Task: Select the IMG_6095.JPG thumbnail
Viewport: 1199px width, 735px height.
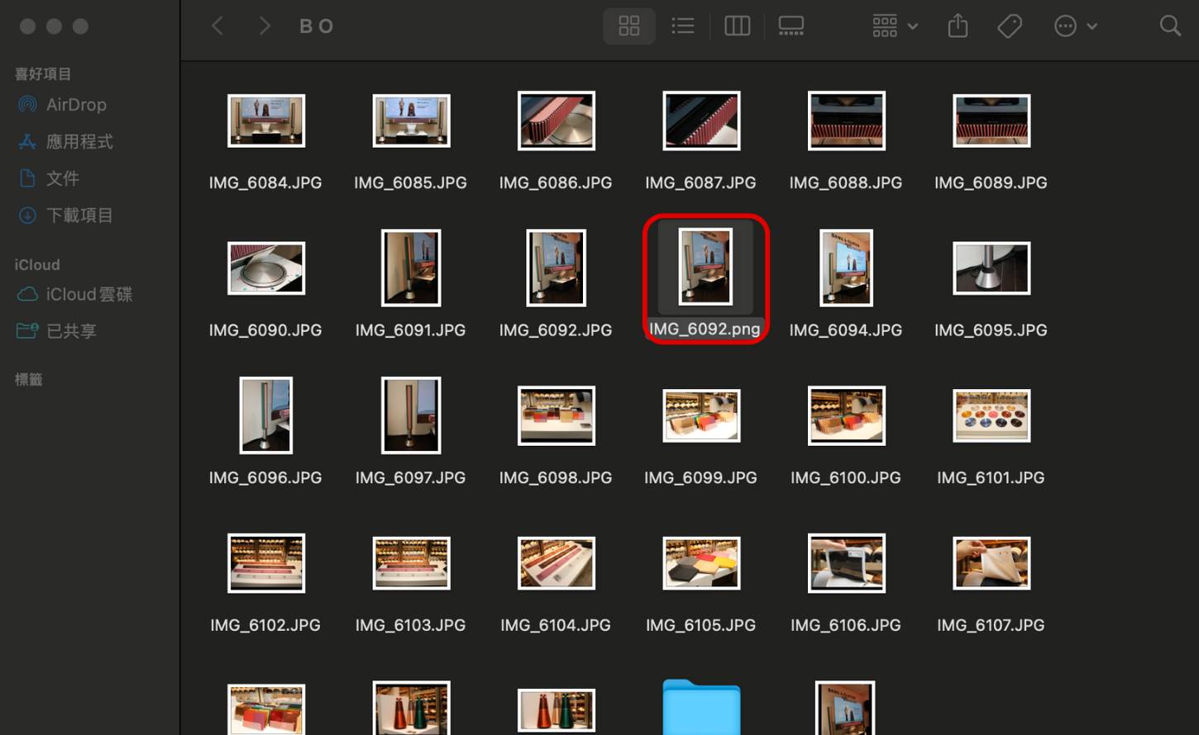Action: (x=991, y=268)
